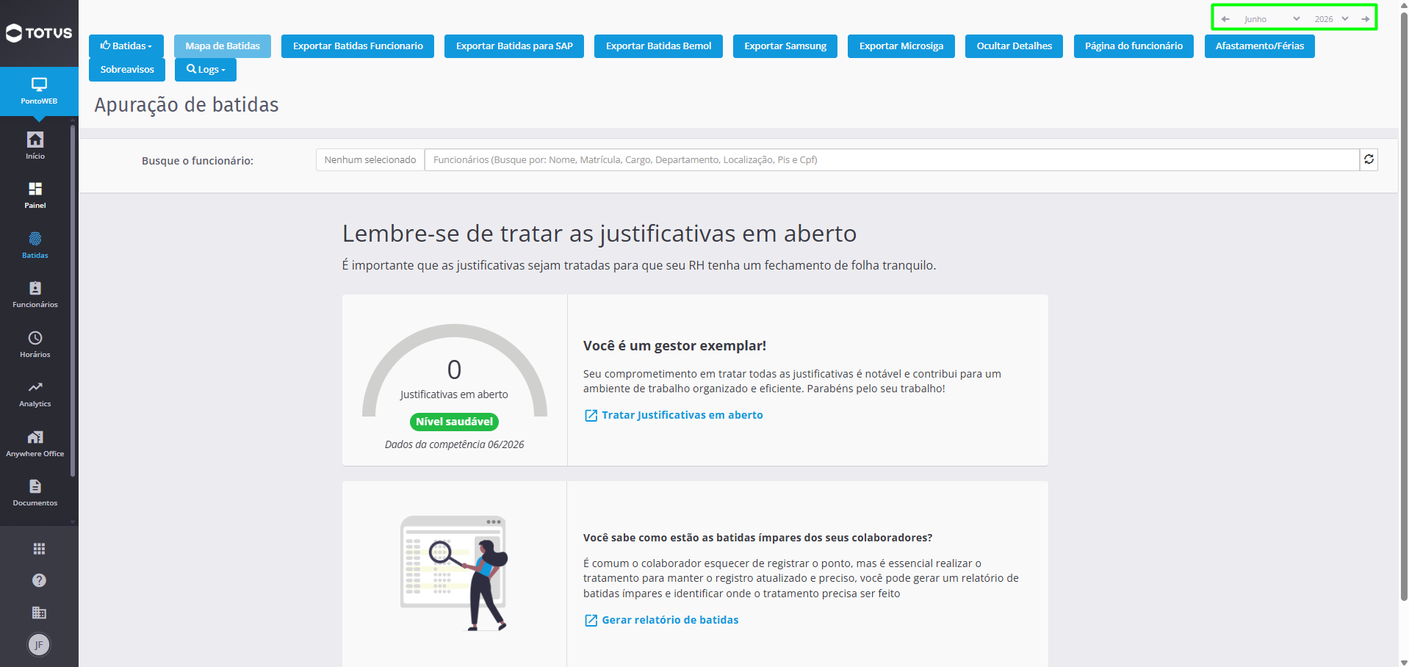Click the company building icon
1409x667 pixels.
[x=39, y=613]
